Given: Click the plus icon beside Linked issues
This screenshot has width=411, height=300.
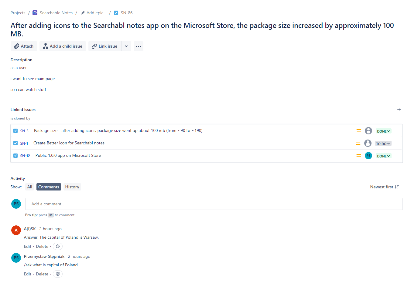Looking at the screenshot, I should (x=399, y=110).
